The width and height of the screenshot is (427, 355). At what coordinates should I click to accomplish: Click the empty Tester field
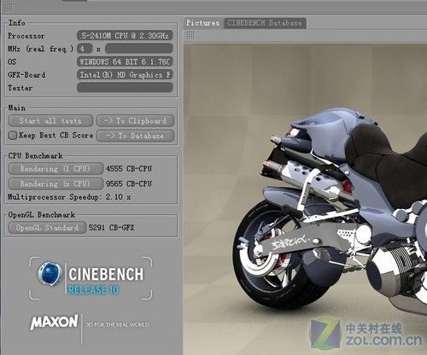click(125, 88)
